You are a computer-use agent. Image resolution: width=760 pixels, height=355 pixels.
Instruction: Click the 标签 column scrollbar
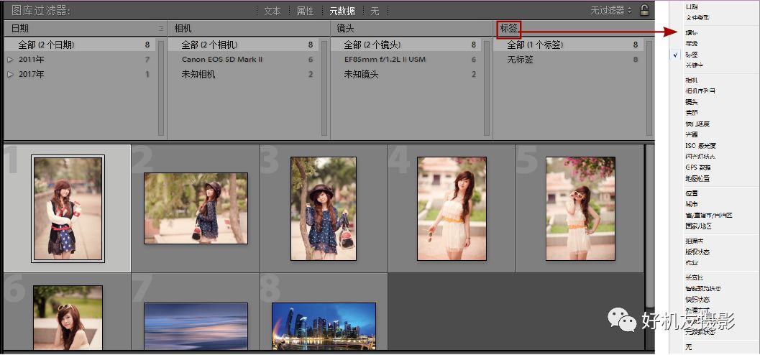pos(649,88)
